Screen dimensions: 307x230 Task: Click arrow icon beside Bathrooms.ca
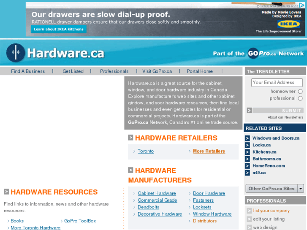coord(247,159)
